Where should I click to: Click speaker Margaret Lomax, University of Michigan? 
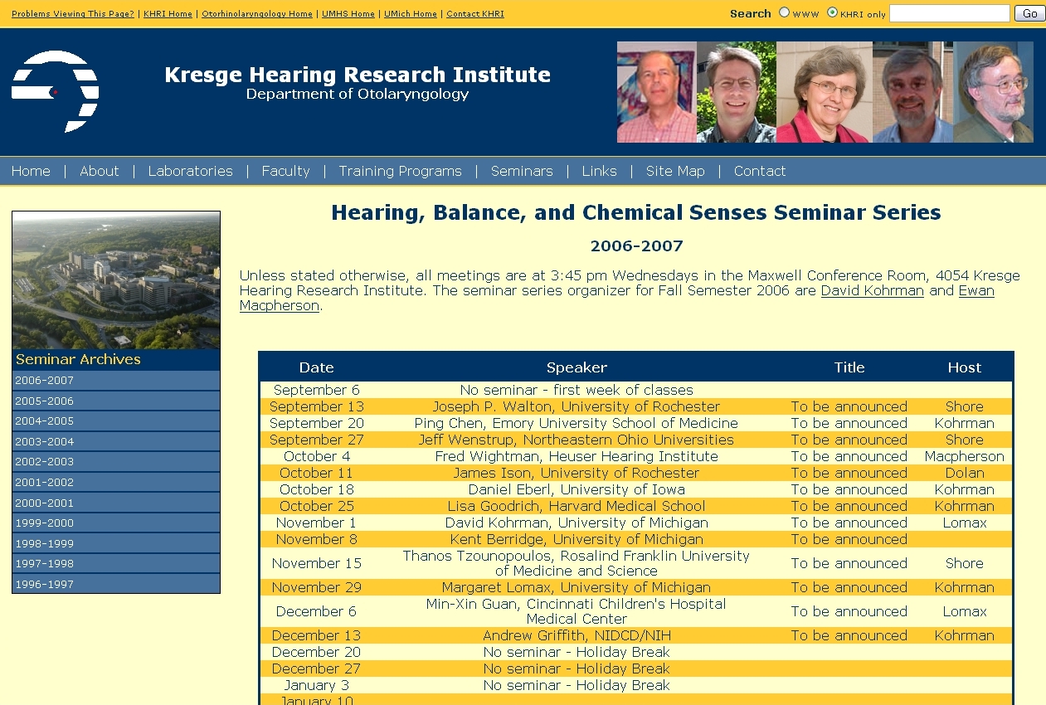[x=577, y=587]
